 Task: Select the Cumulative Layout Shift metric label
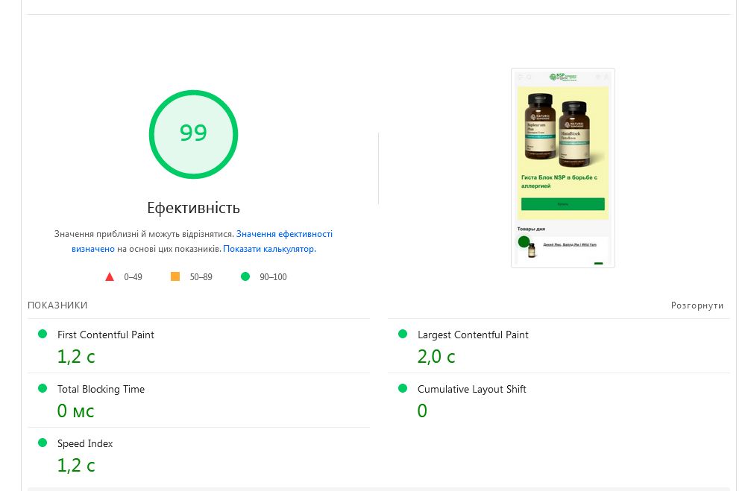(x=472, y=389)
